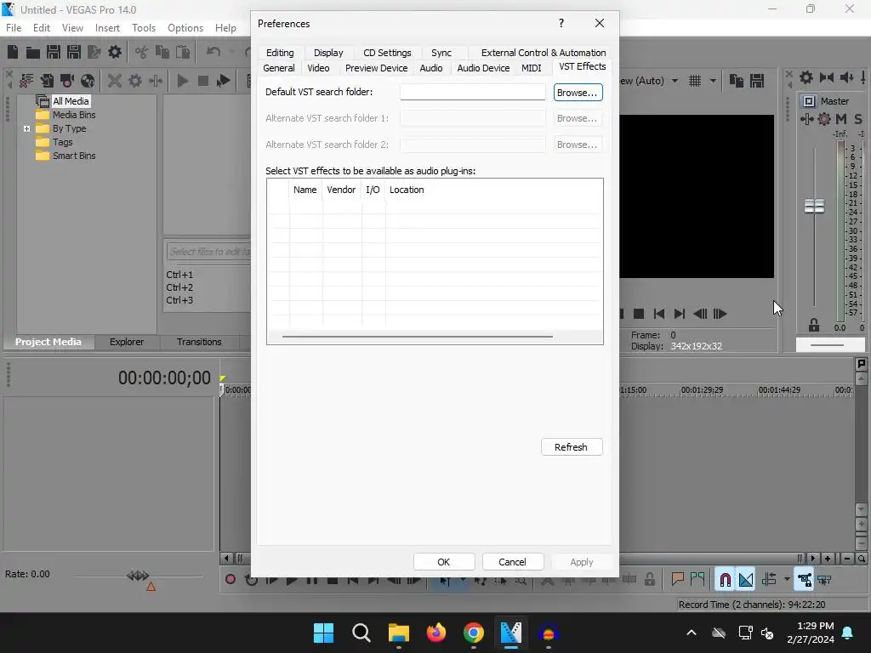
Task: Switch to the Audio Device tab
Action: click(483, 68)
